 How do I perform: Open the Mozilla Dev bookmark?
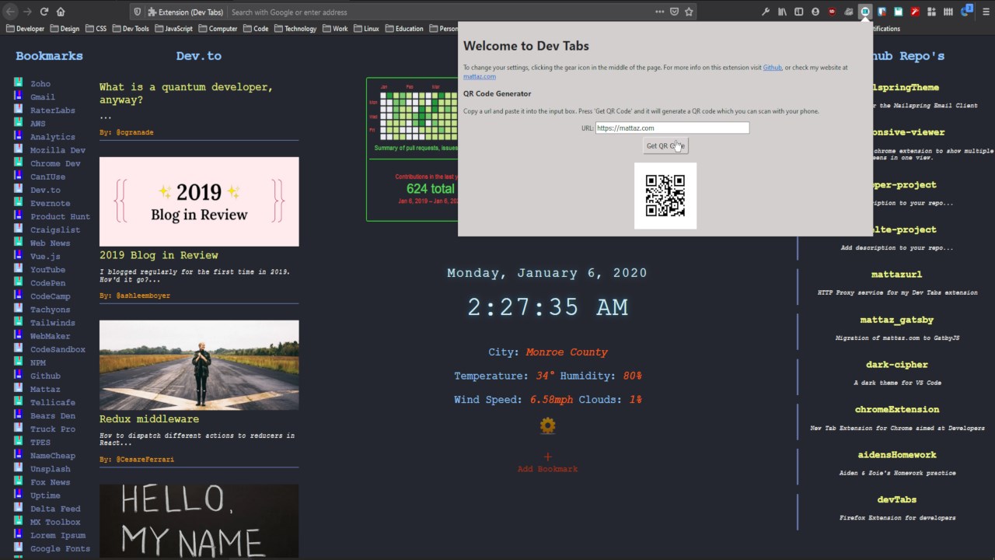click(x=58, y=150)
